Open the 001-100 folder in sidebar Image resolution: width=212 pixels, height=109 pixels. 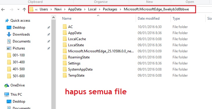coord(19,55)
